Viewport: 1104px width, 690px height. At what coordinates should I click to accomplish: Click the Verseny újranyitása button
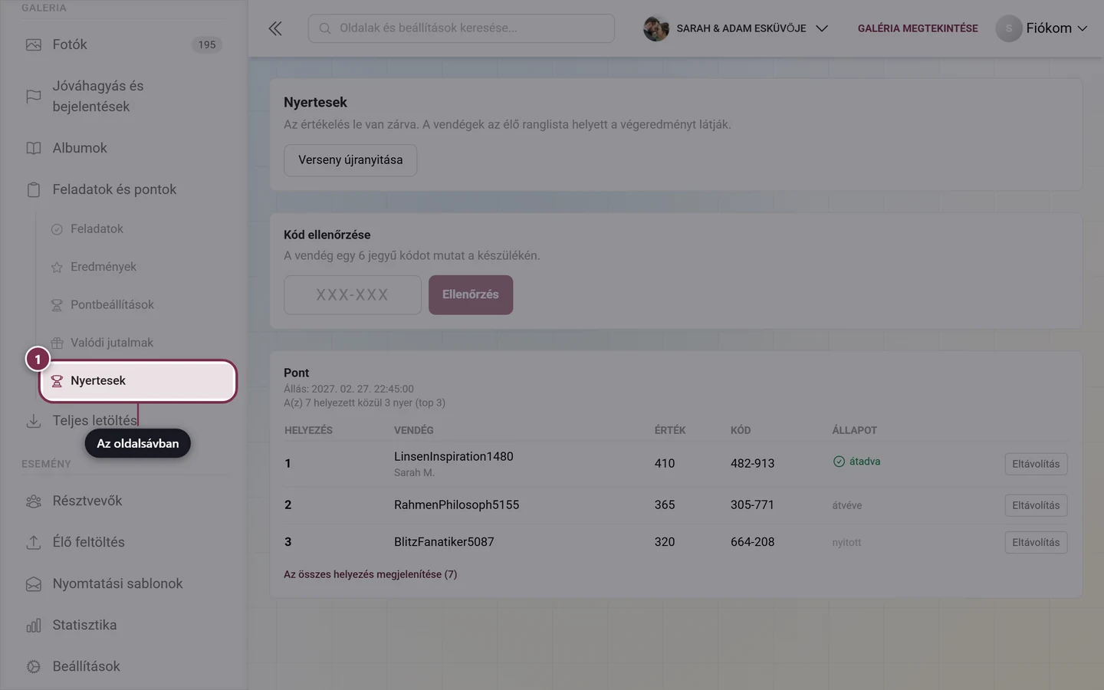pyautogui.click(x=350, y=160)
